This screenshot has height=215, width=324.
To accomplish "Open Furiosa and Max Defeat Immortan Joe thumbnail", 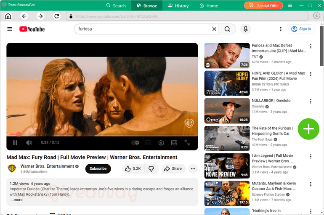I will tap(227, 56).
